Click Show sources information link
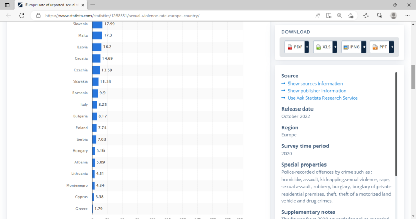The width and height of the screenshot is (416, 219). (x=315, y=84)
